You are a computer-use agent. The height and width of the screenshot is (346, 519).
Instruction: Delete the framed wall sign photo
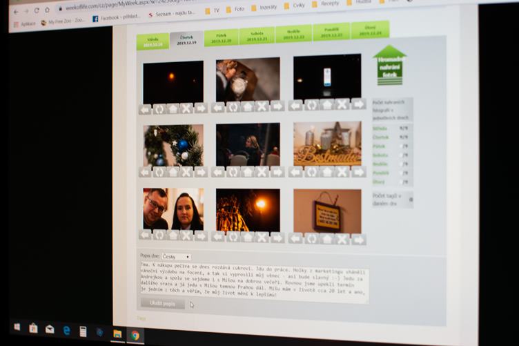[x=342, y=239]
